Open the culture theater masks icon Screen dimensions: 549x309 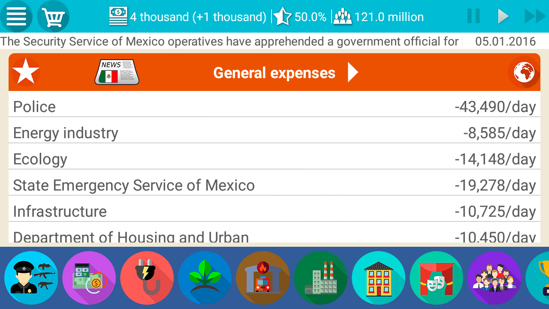tap(436, 278)
